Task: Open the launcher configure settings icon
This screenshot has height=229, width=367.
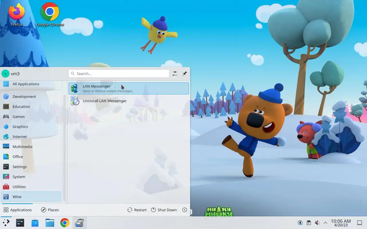Action: pos(175,74)
